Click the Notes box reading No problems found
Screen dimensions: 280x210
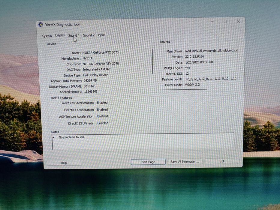pos(143,141)
